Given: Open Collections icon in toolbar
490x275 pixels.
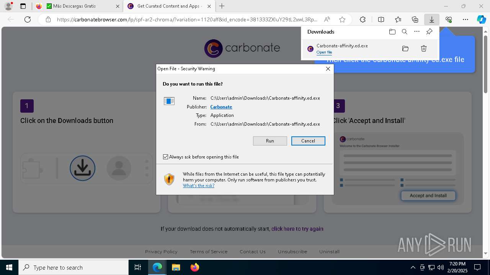Looking at the screenshot, I should [x=415, y=19].
